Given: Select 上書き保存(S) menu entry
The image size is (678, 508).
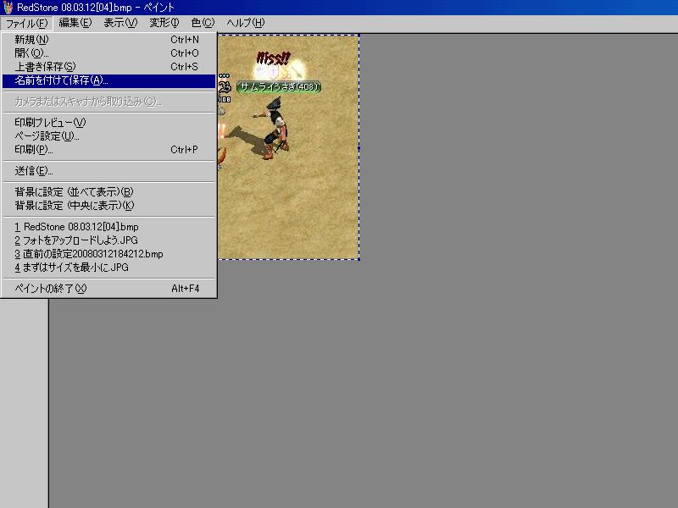Looking at the screenshot, I should point(109,67).
